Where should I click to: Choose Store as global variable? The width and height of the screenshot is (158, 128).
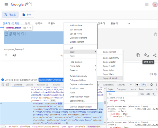[81, 107]
